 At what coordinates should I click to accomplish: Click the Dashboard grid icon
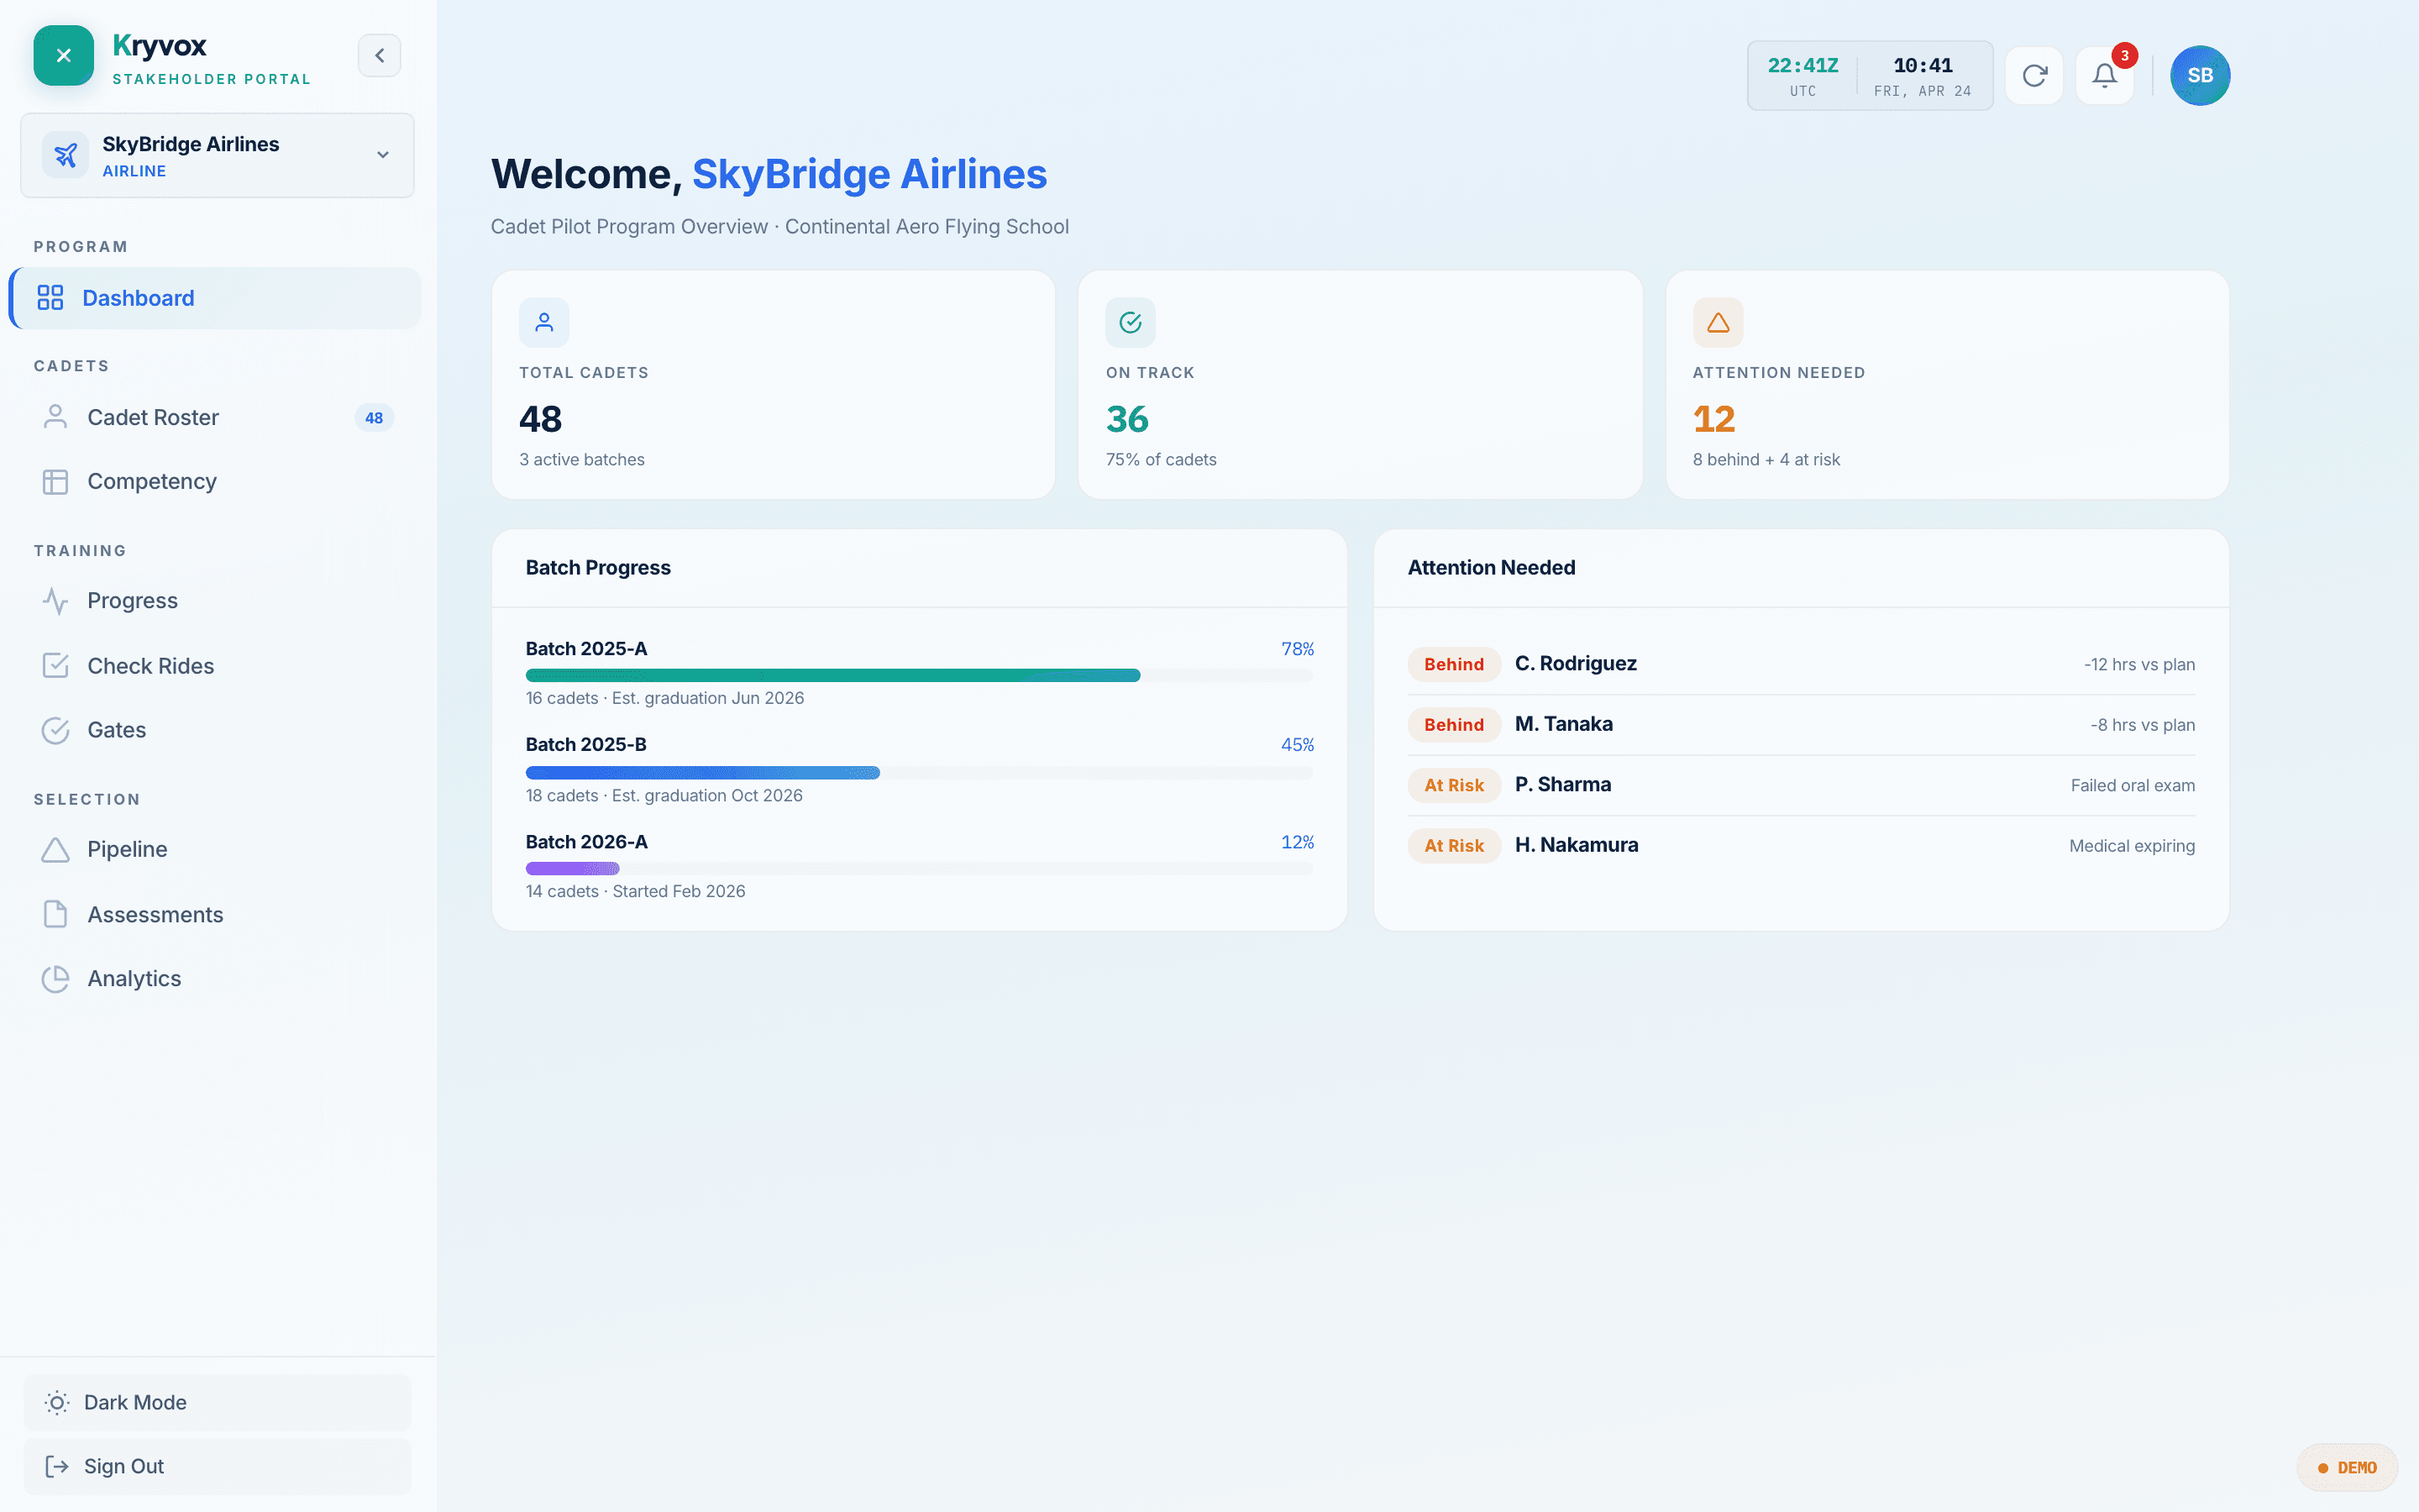(x=50, y=298)
